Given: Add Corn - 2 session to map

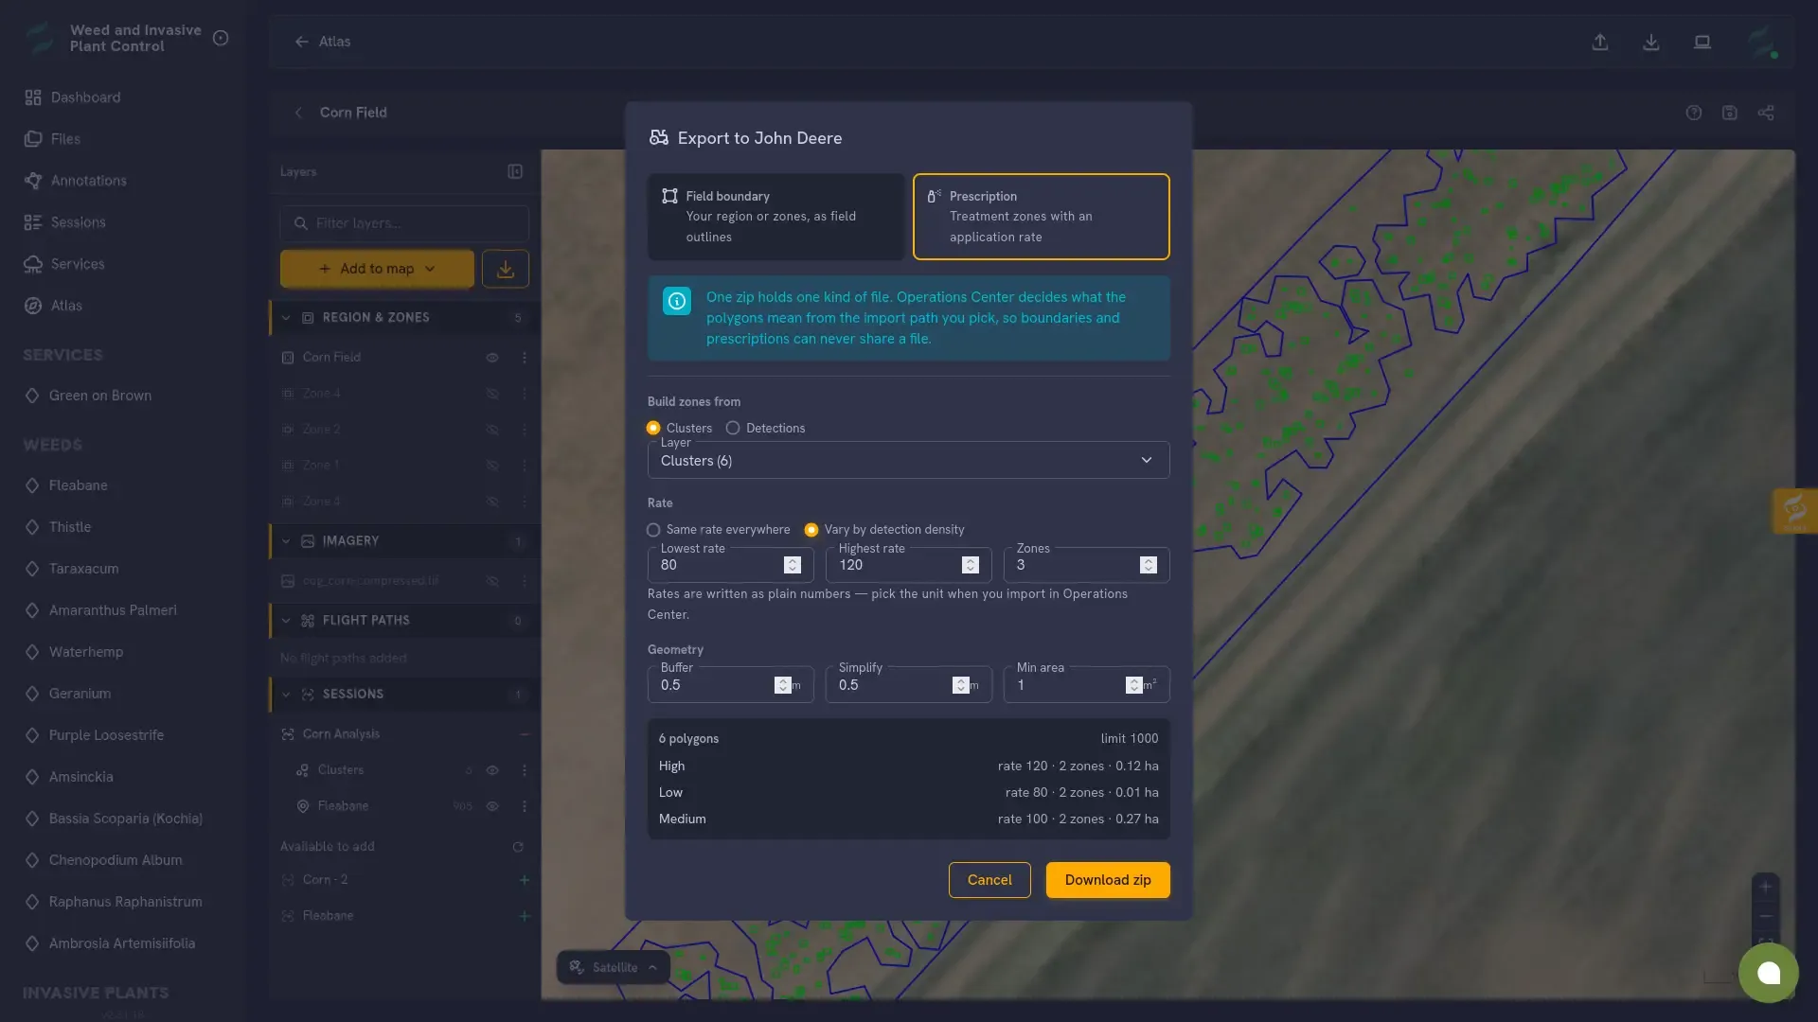Looking at the screenshot, I should (x=525, y=880).
